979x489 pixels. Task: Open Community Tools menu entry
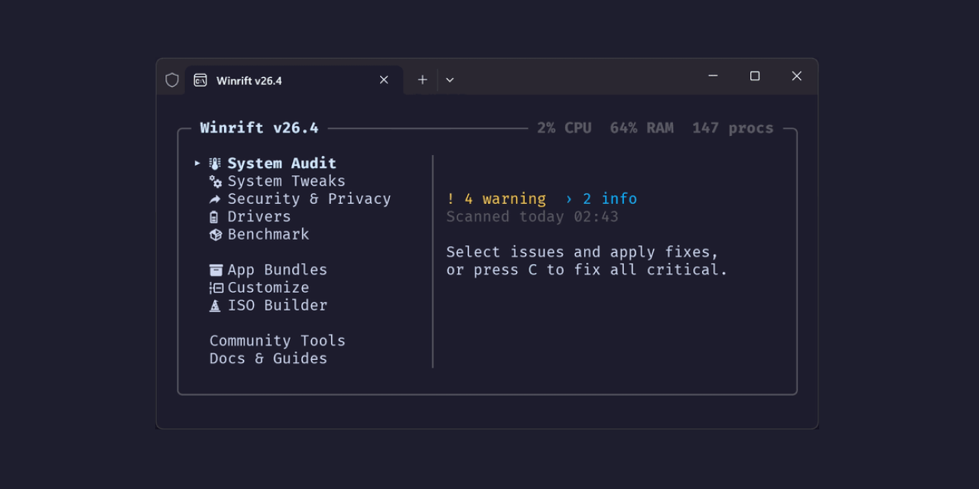click(x=277, y=341)
